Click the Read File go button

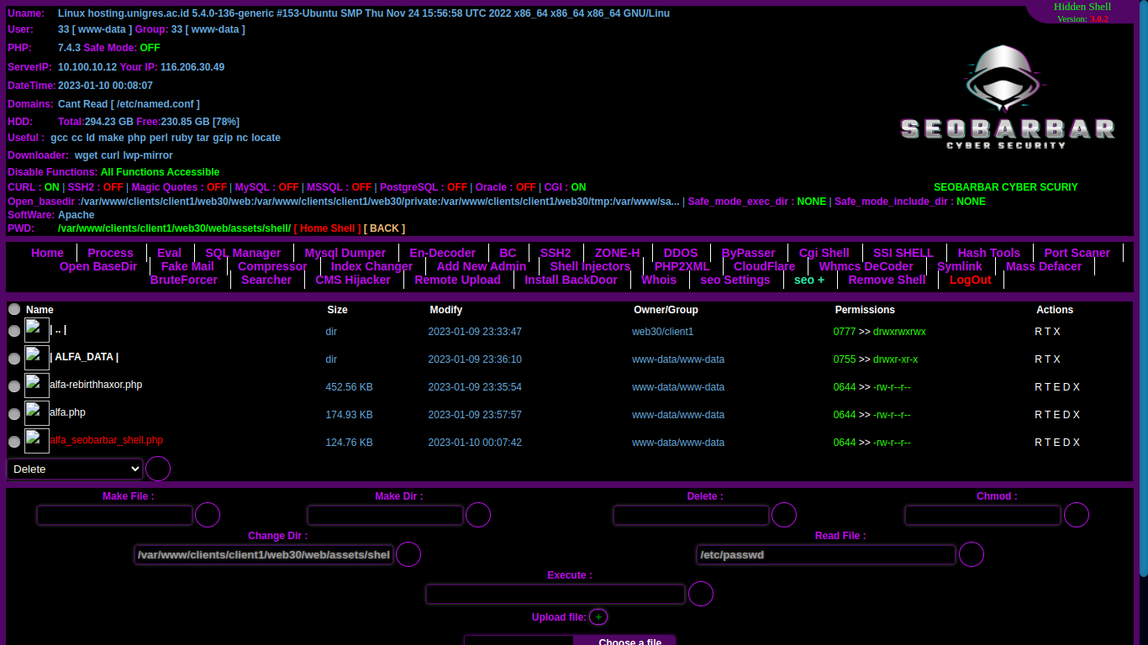point(972,554)
